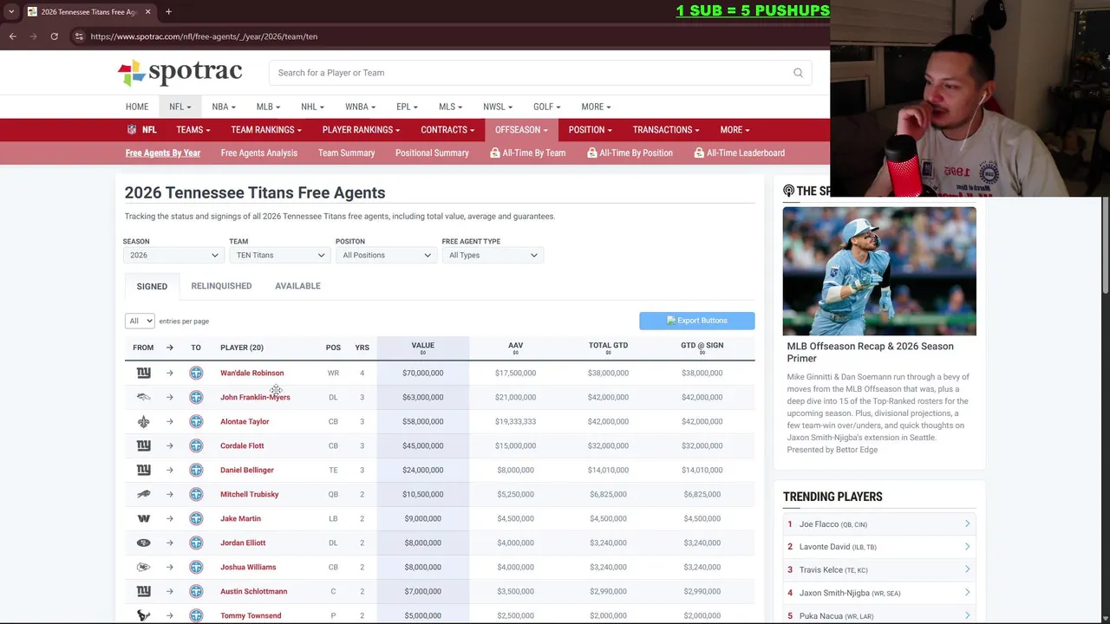
Task: Click the Texans logo in Tommy Townsend row
Action: [x=144, y=615]
